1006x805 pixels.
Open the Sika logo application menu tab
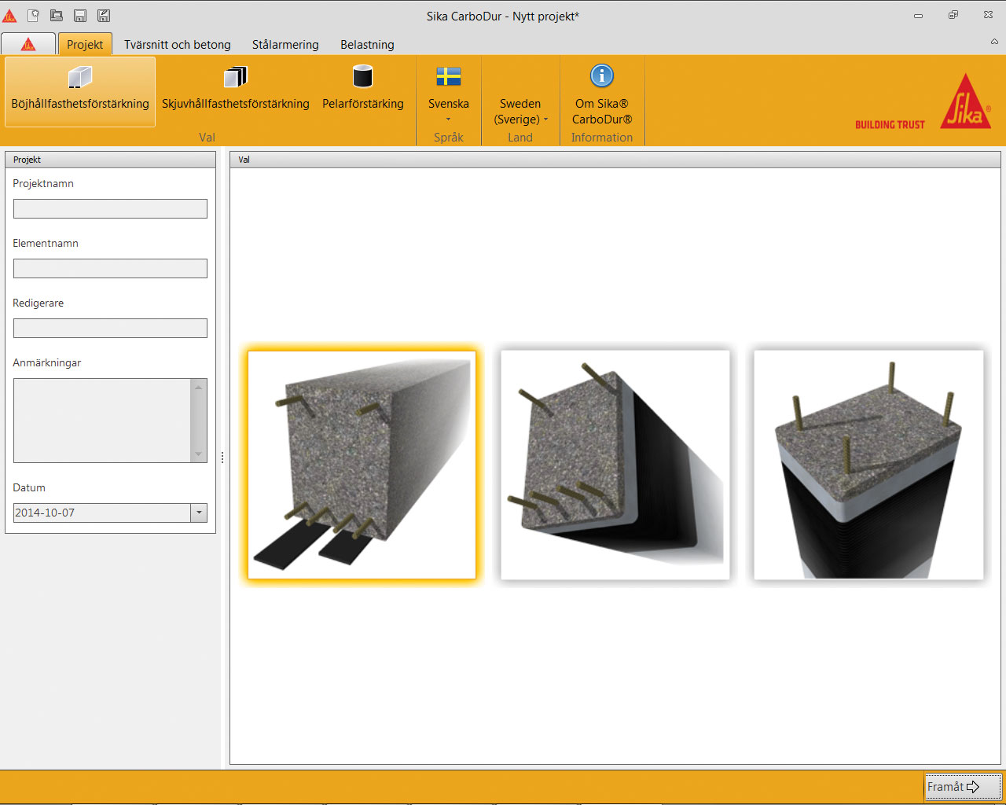[x=28, y=44]
